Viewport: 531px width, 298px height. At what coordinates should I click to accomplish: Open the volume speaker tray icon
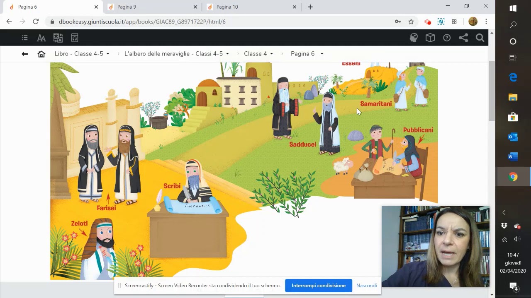click(517, 239)
